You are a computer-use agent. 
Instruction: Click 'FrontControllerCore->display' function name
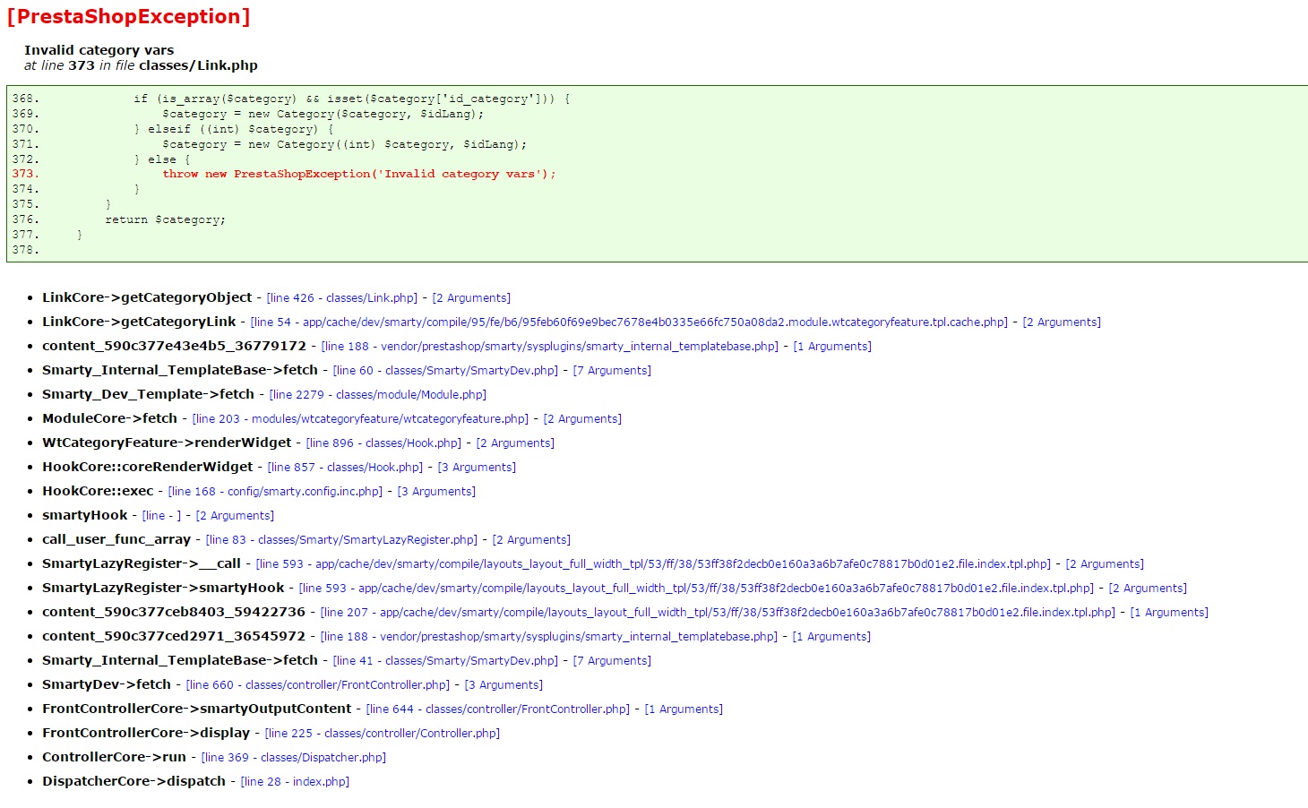pyautogui.click(x=146, y=733)
